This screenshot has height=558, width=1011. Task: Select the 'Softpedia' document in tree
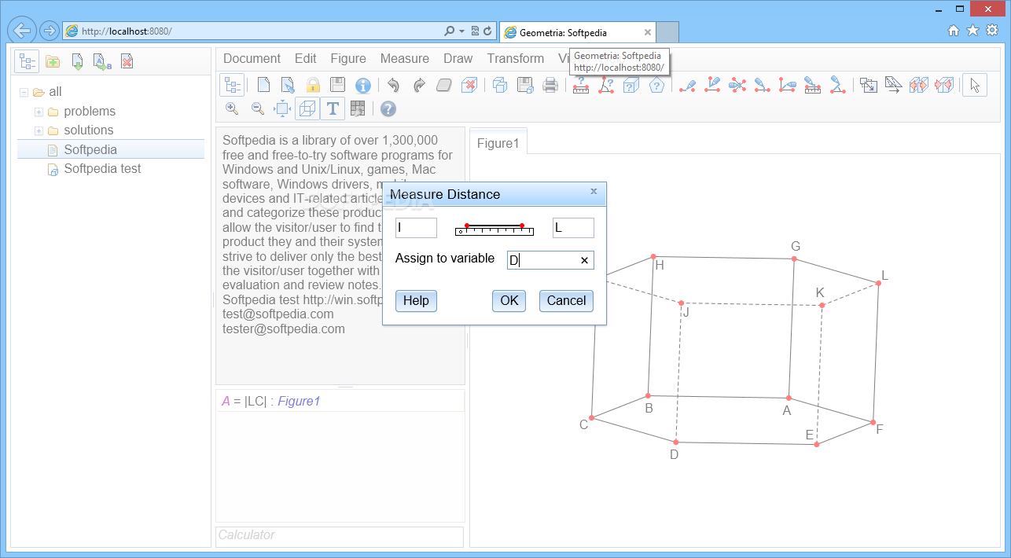[x=110, y=149]
